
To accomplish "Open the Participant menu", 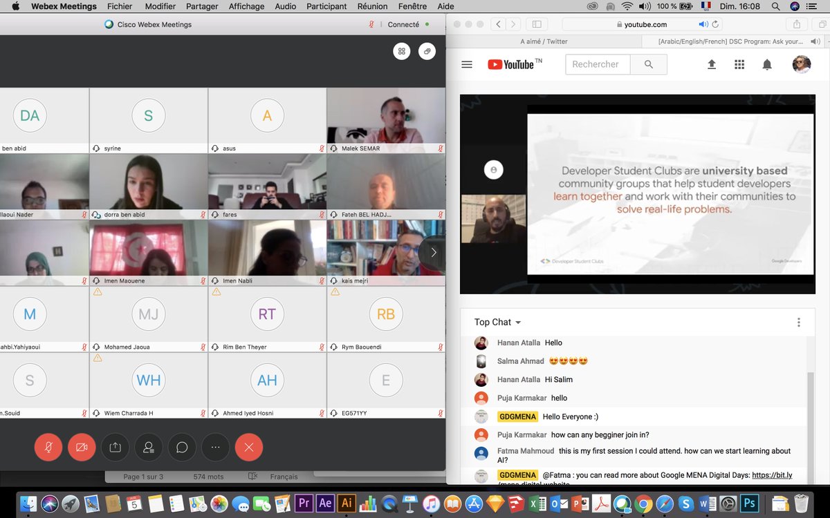I will (x=326, y=6).
